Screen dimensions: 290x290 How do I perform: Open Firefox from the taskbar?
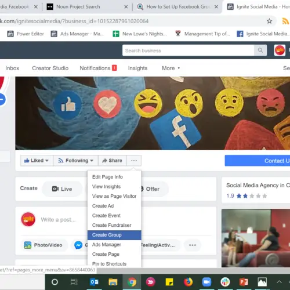click(x=188, y=282)
